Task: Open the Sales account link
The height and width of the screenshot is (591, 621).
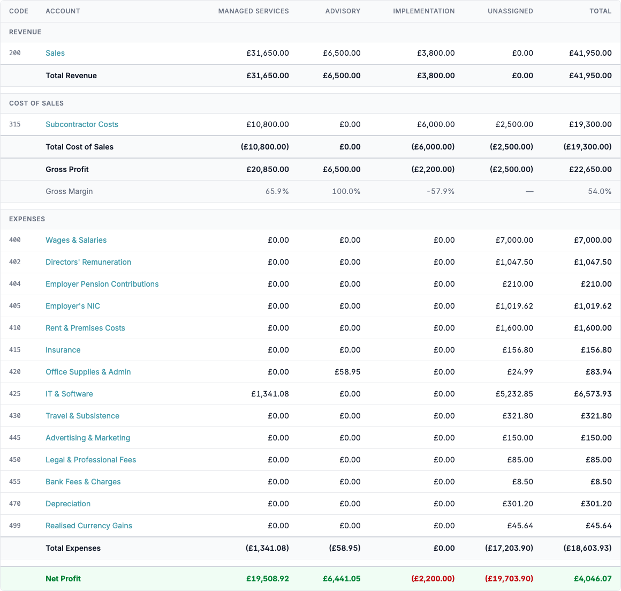Action: click(55, 53)
